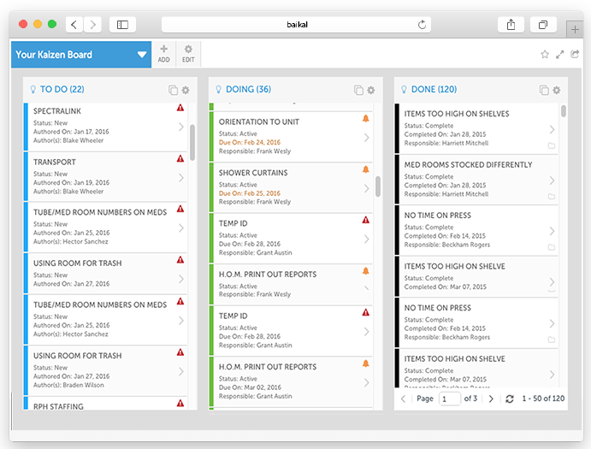Refresh the DONE column list
This screenshot has width=591, height=449.
(510, 399)
